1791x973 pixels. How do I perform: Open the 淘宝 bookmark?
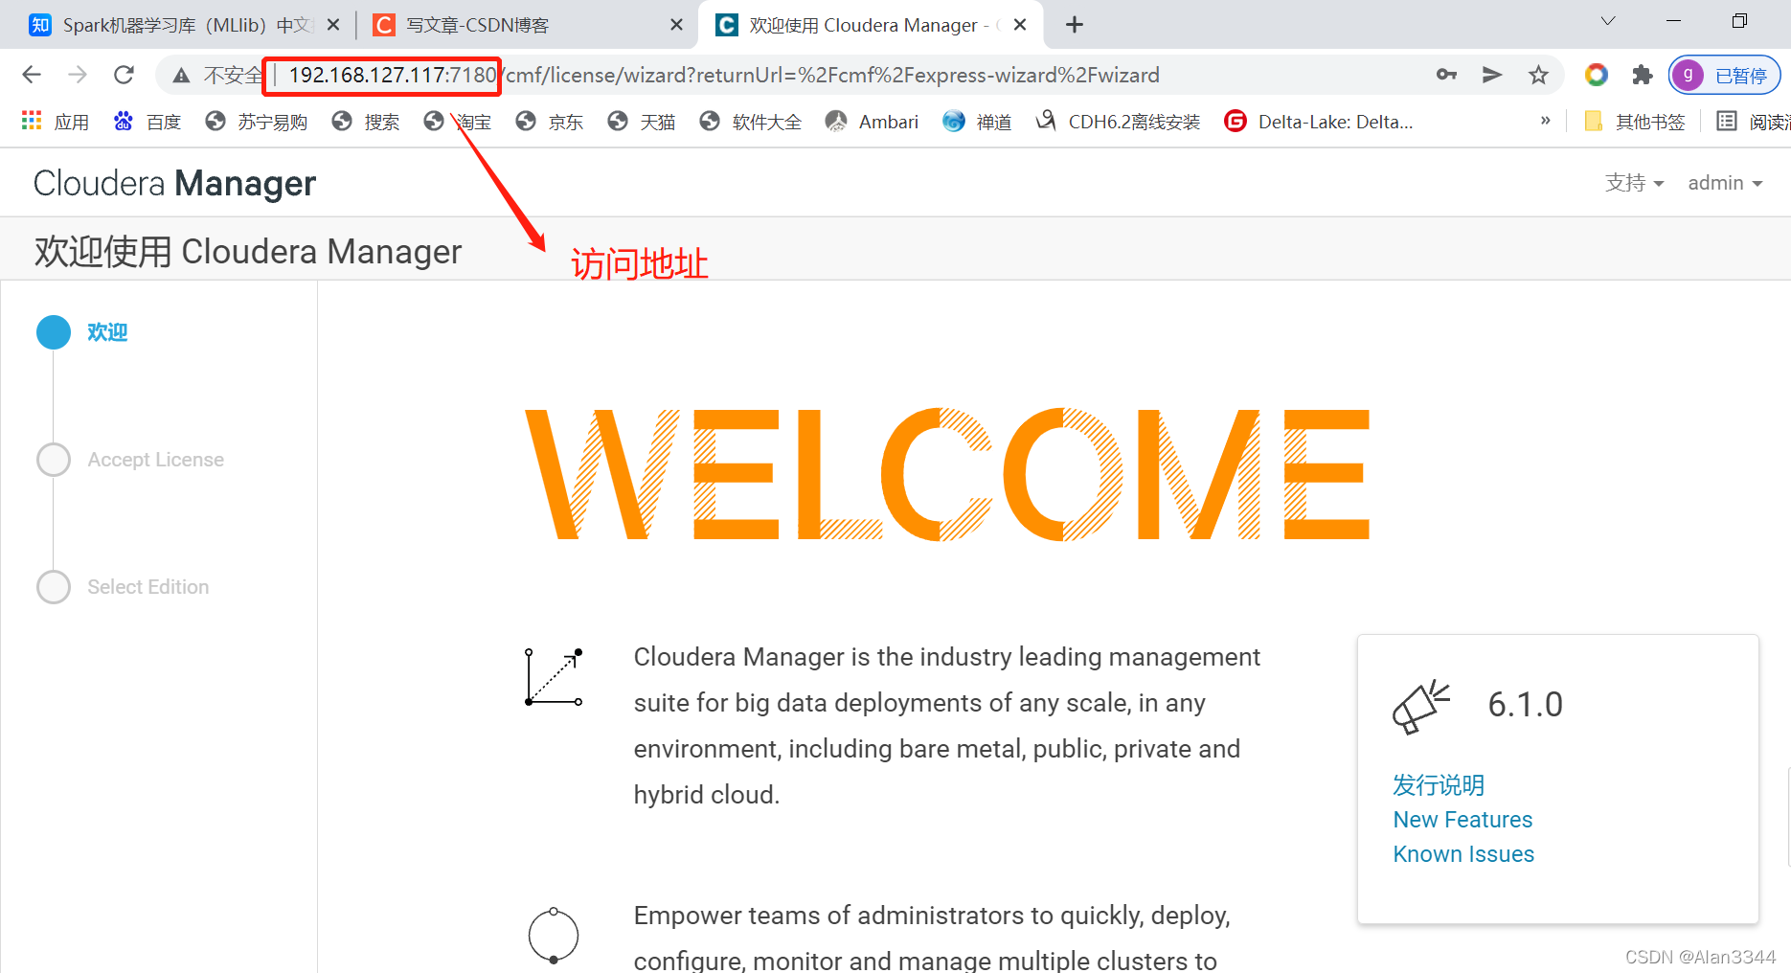coord(458,122)
